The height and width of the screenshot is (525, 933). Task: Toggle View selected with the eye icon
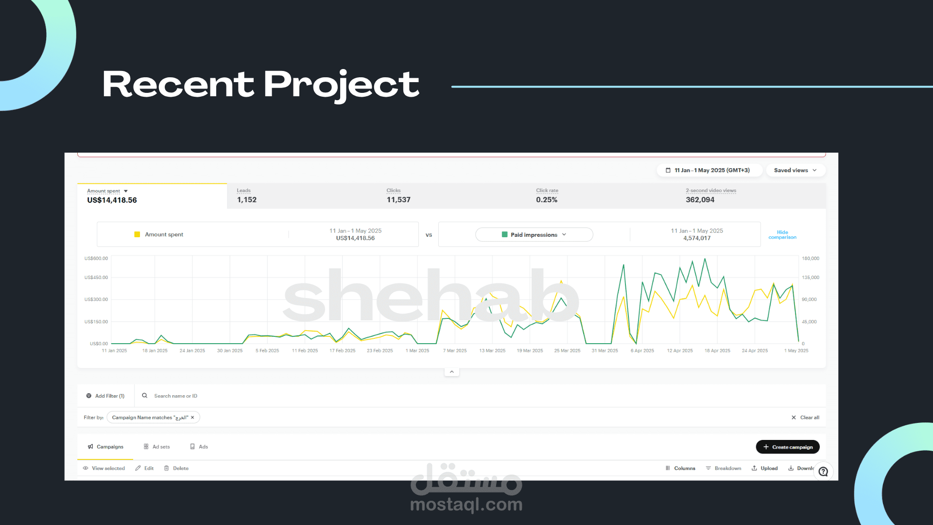(x=86, y=468)
